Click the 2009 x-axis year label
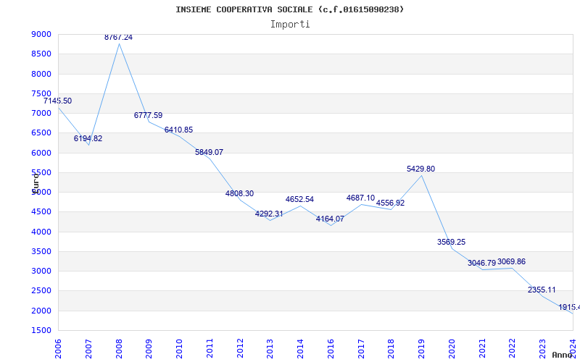 [149, 349]
